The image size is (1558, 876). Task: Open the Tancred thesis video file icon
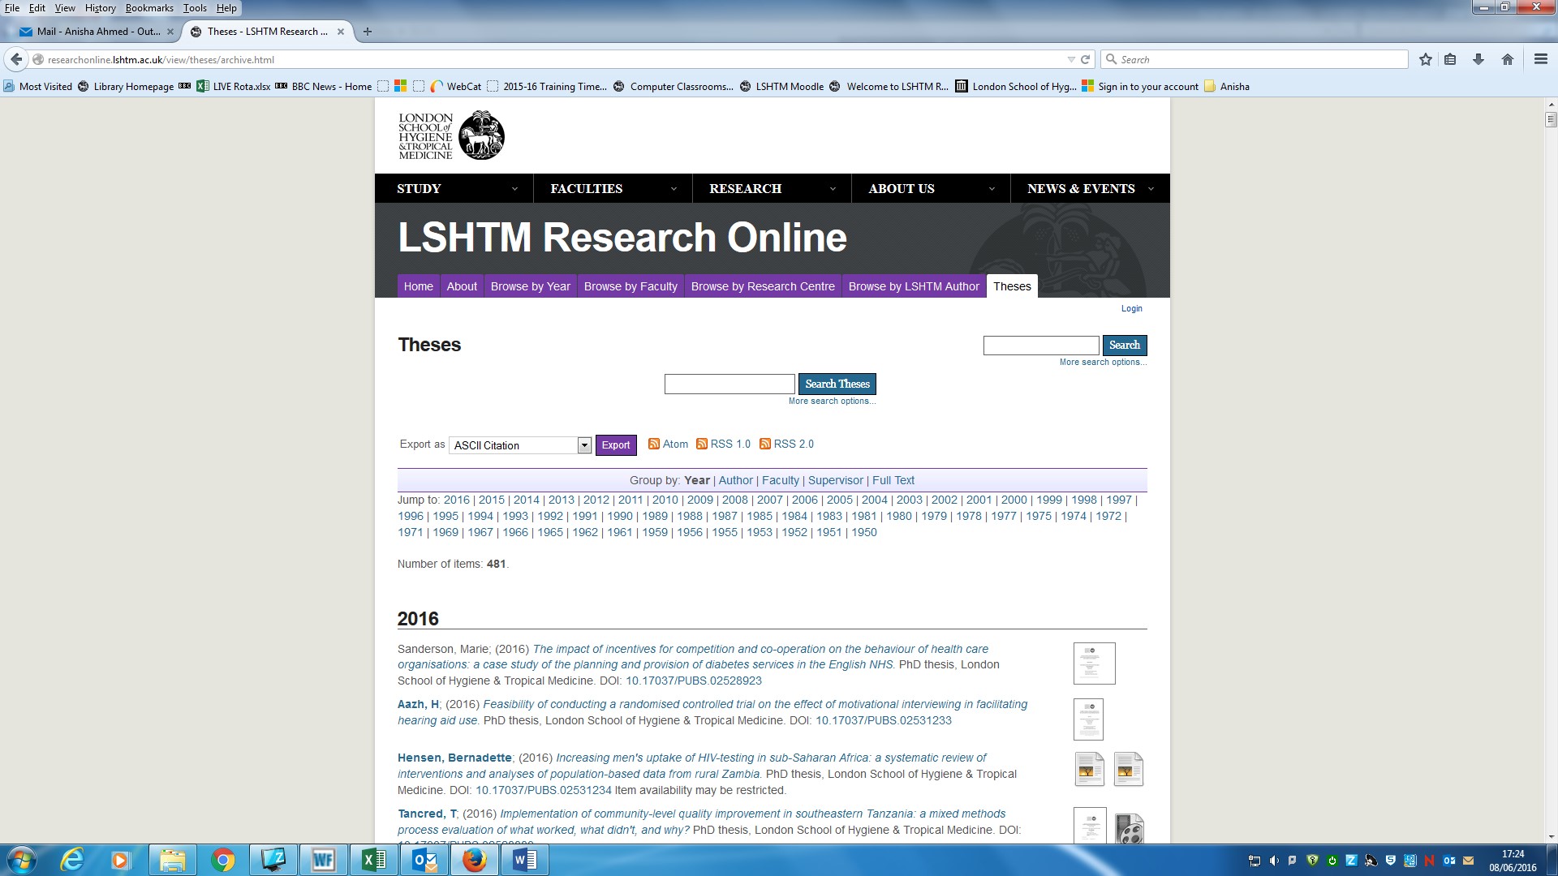[1128, 828]
